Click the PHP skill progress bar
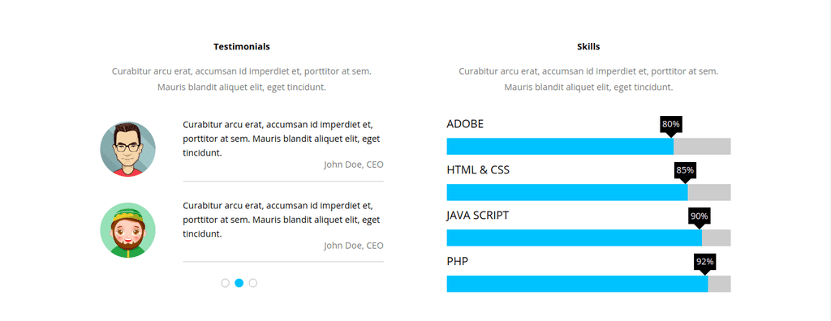831x321 pixels. click(589, 284)
